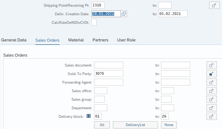
Task: Open the Material tab
Action: 76,40
